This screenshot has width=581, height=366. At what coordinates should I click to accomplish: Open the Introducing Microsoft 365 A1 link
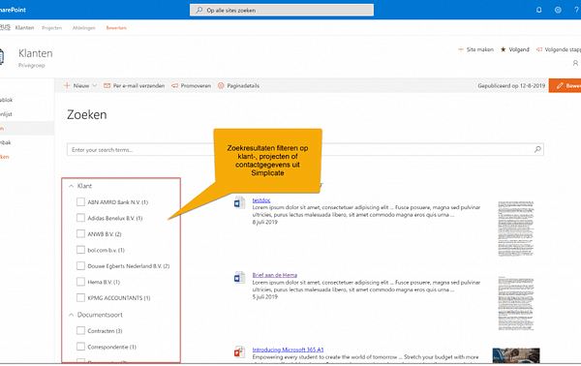tap(288, 350)
